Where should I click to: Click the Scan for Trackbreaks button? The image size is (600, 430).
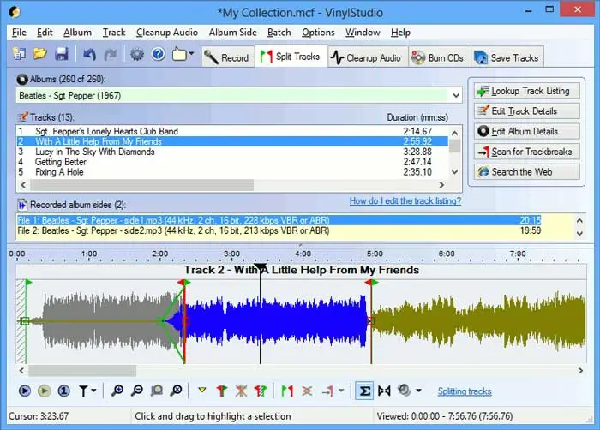[x=526, y=152]
